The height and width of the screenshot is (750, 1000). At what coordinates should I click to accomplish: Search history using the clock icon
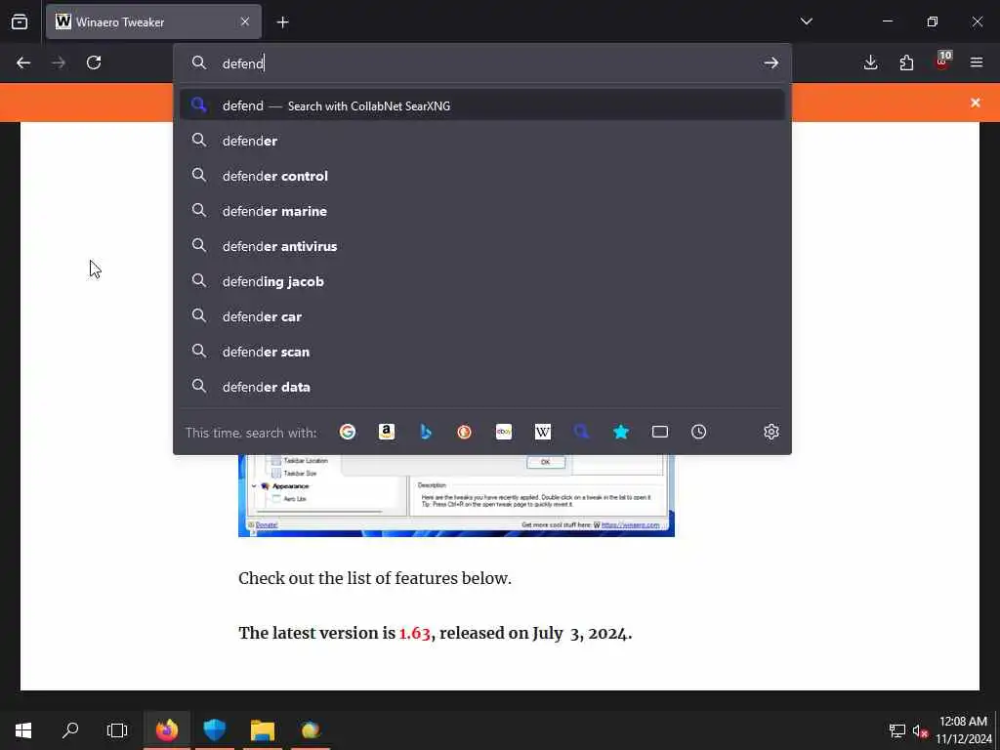(699, 432)
